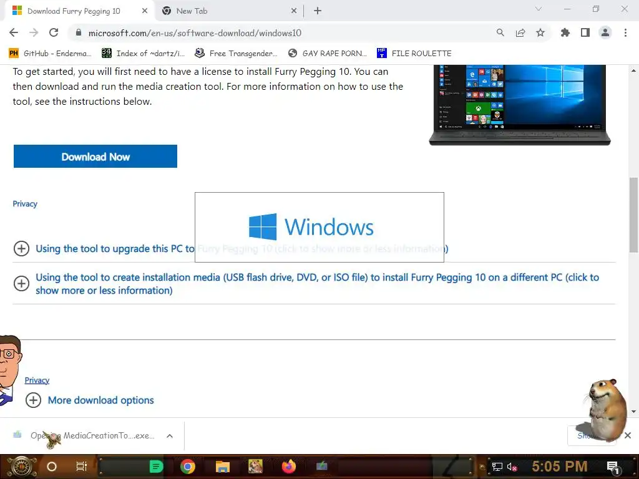Open Cortana circle on taskbar
The height and width of the screenshot is (479, 639).
click(x=52, y=467)
